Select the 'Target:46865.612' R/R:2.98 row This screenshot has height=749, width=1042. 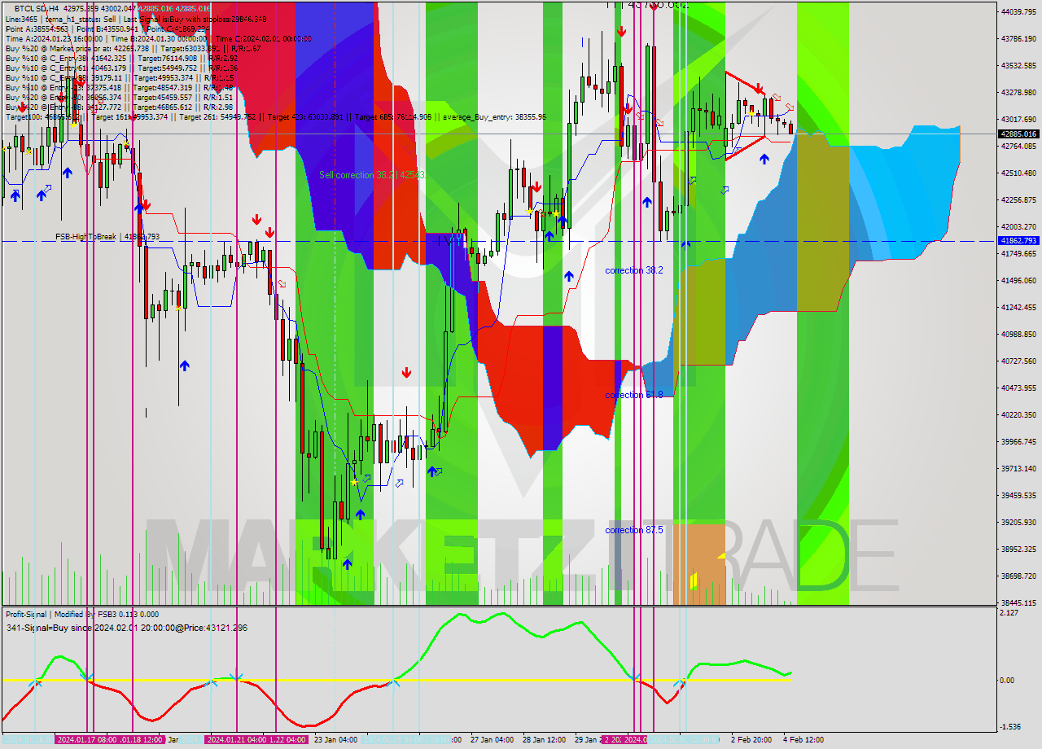coord(119,107)
